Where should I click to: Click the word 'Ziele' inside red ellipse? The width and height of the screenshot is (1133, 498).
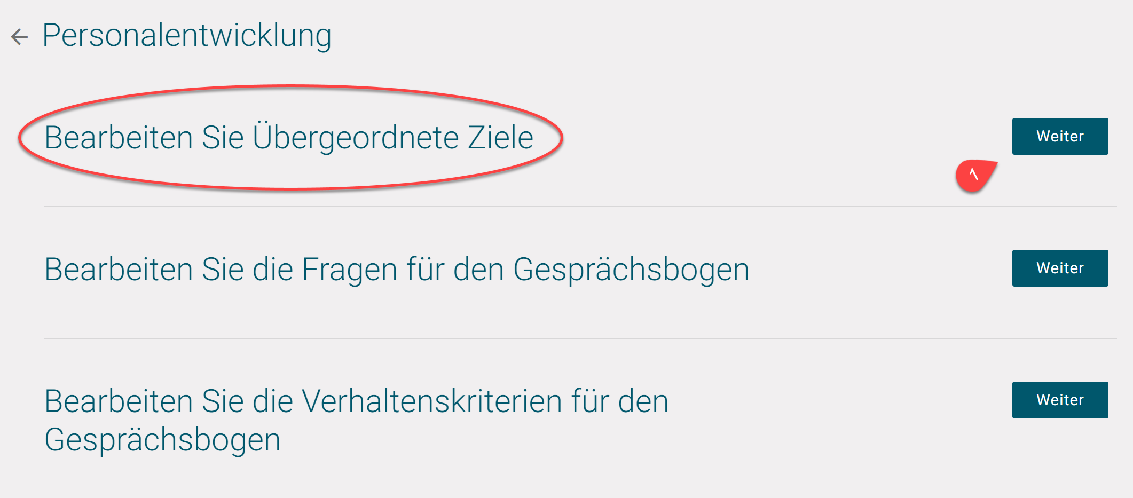500,138
